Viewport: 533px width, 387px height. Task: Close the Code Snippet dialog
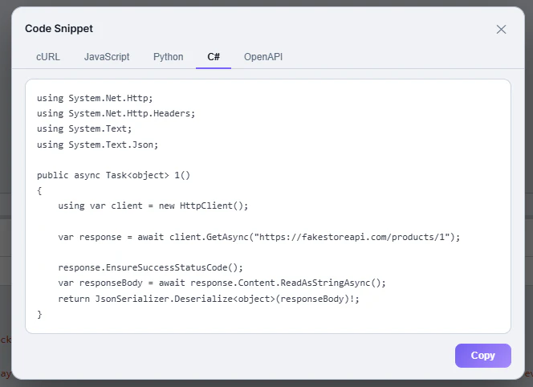click(x=501, y=29)
